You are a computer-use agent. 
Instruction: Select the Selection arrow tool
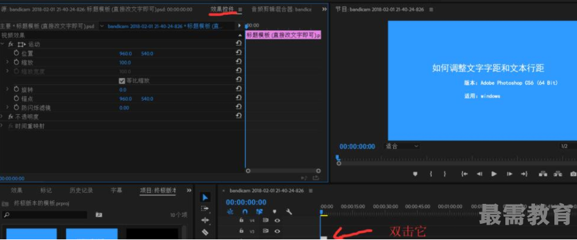point(205,197)
